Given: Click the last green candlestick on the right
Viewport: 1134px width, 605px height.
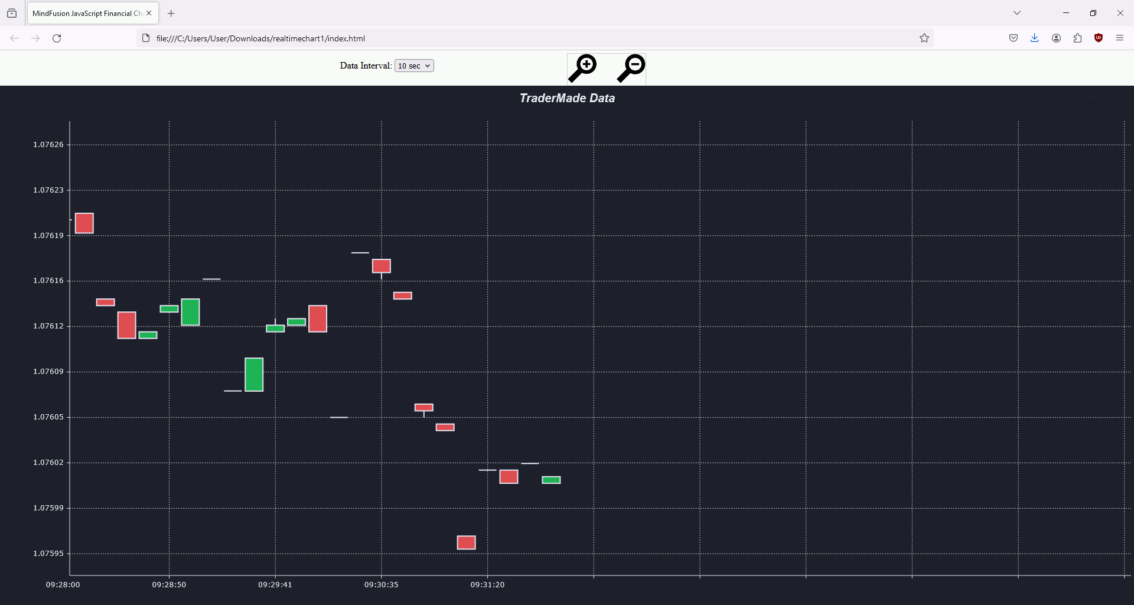Looking at the screenshot, I should pyautogui.click(x=551, y=480).
